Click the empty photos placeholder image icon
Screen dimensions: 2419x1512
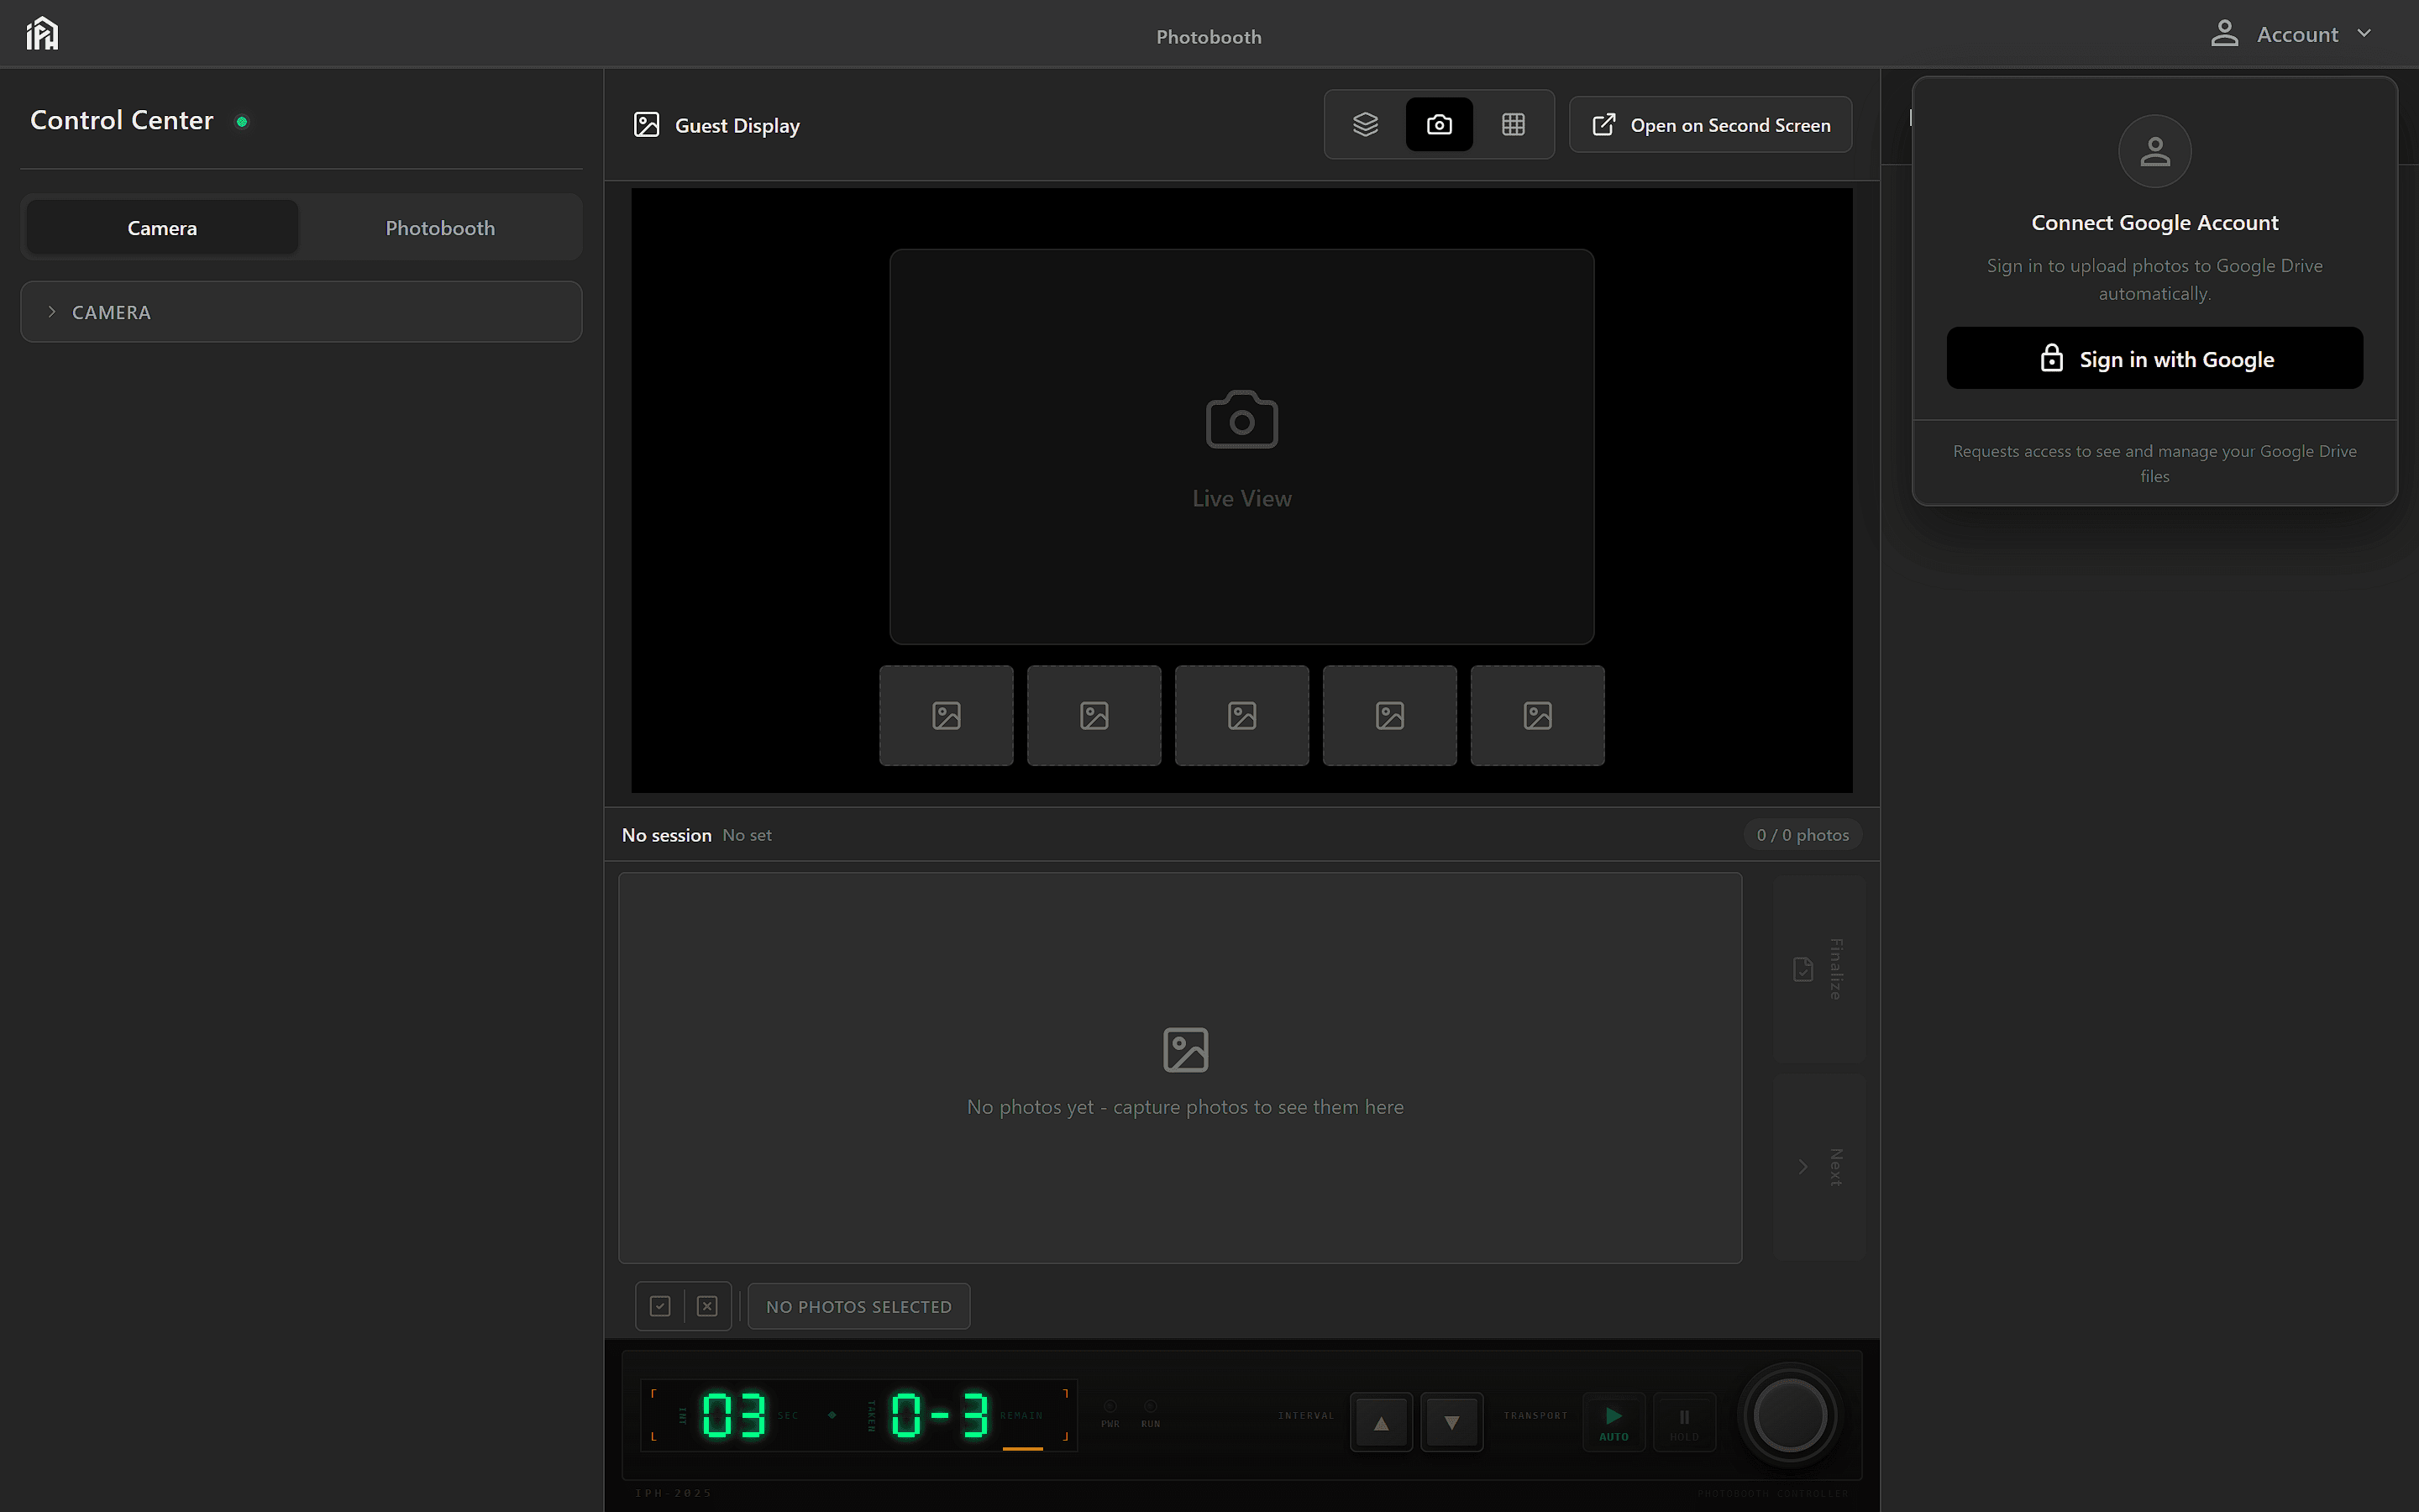tap(1185, 1050)
